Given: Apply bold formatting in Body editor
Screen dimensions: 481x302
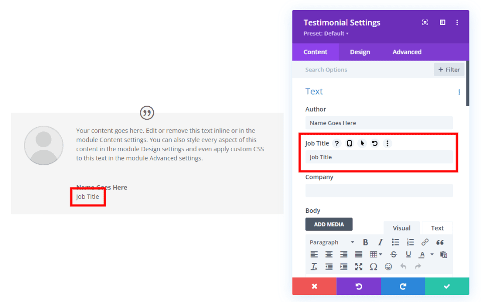Looking at the screenshot, I should pos(365,242).
